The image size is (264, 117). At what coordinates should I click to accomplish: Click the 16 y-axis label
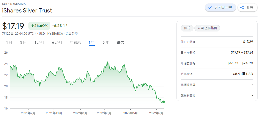(x=6, y=109)
